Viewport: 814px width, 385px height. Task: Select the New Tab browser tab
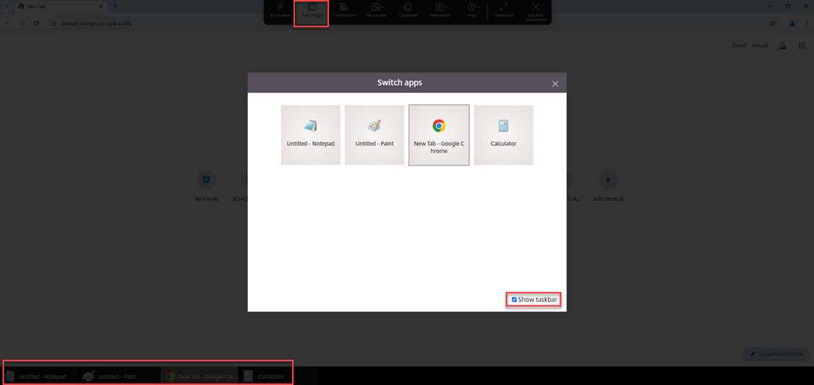point(60,7)
